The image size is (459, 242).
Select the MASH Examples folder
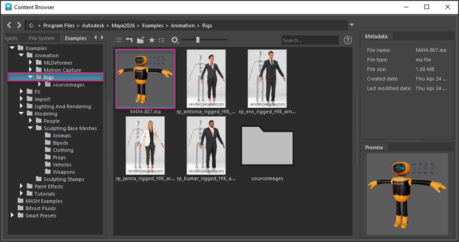click(40, 201)
